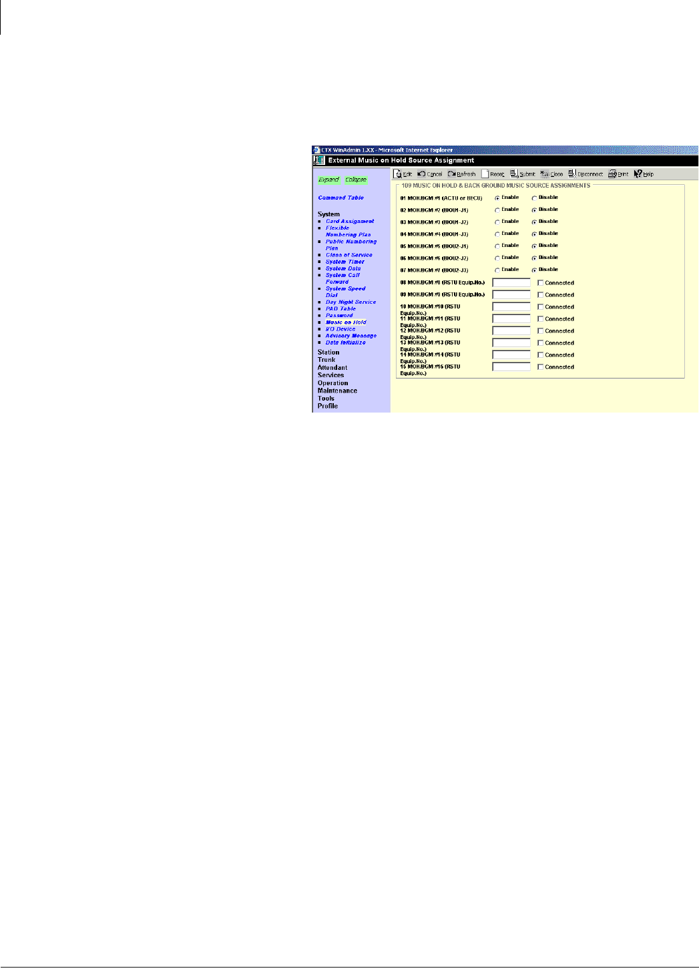Check Connected for MOH/BGM #13
This screenshot has width=699, height=968.
tap(541, 342)
